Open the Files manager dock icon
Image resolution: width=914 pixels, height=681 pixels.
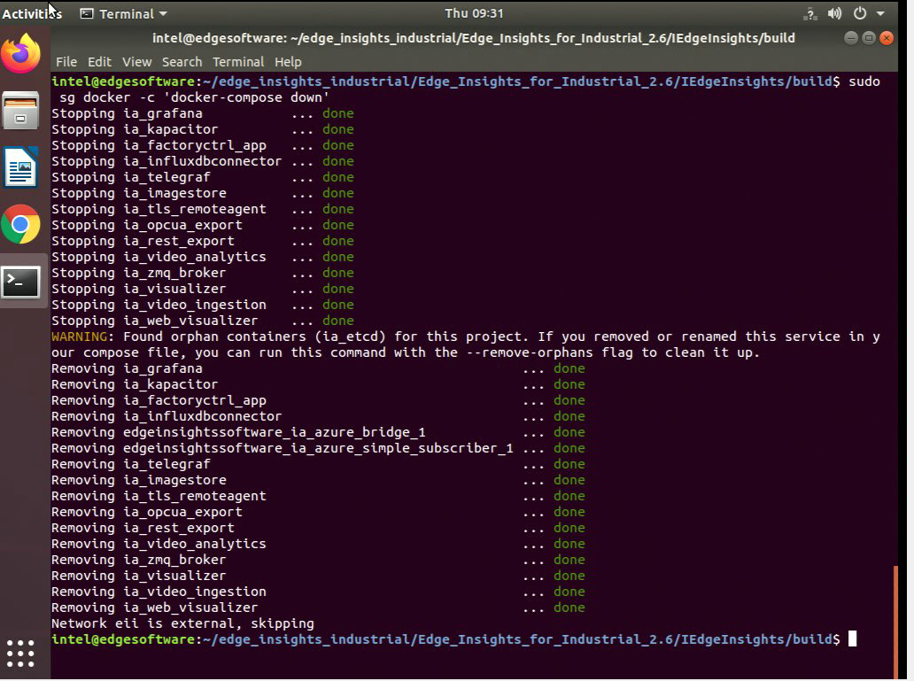(x=20, y=110)
